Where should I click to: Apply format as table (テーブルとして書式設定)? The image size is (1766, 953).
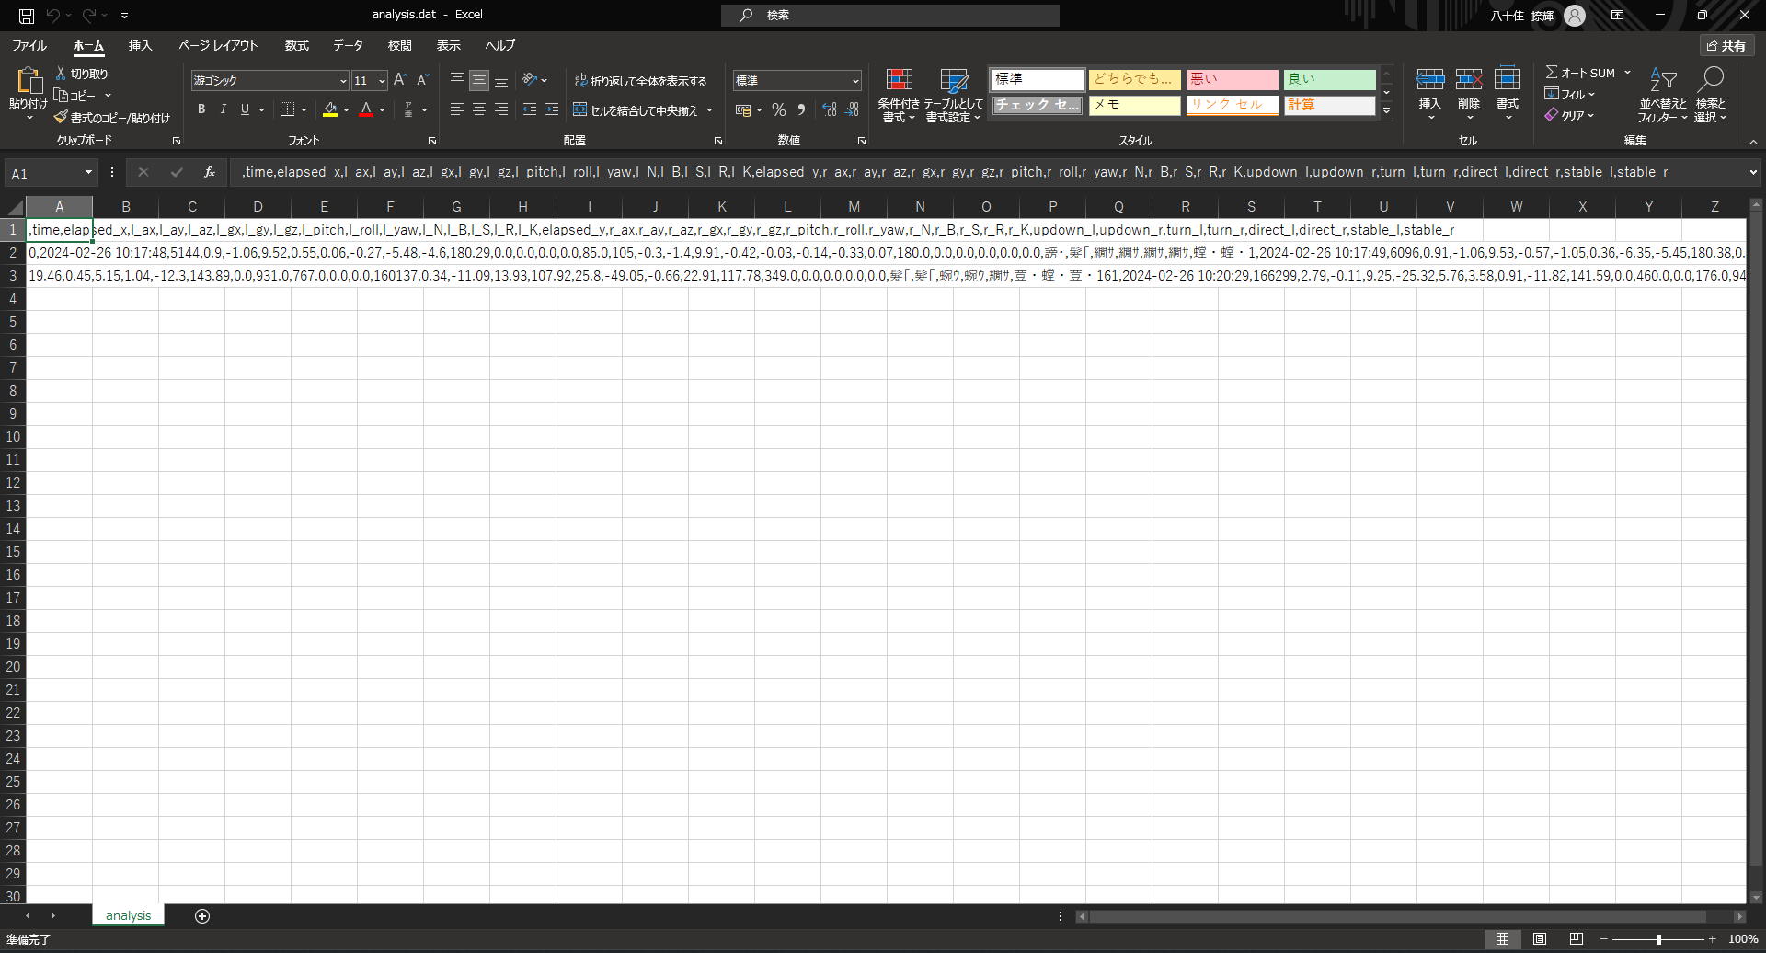954,96
